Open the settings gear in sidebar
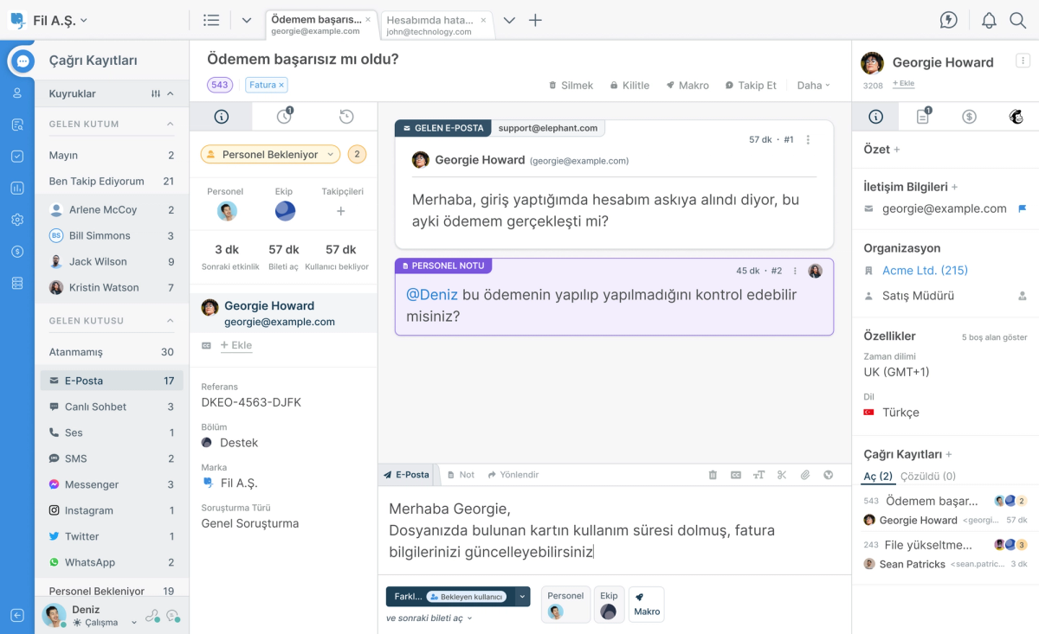 17,220
